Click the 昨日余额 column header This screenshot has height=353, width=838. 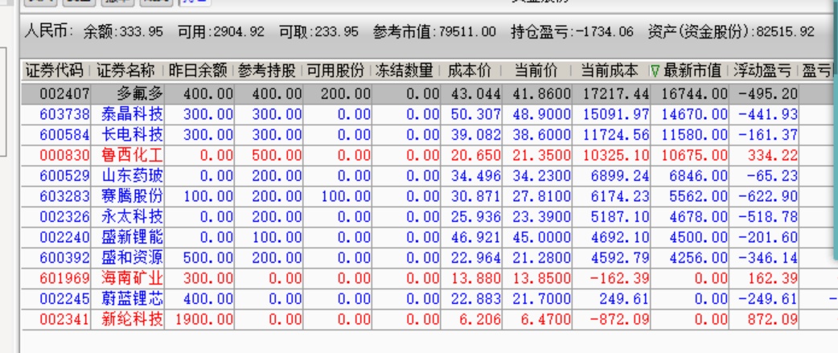197,71
